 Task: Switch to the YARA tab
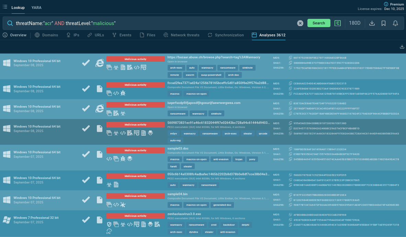[36, 7]
